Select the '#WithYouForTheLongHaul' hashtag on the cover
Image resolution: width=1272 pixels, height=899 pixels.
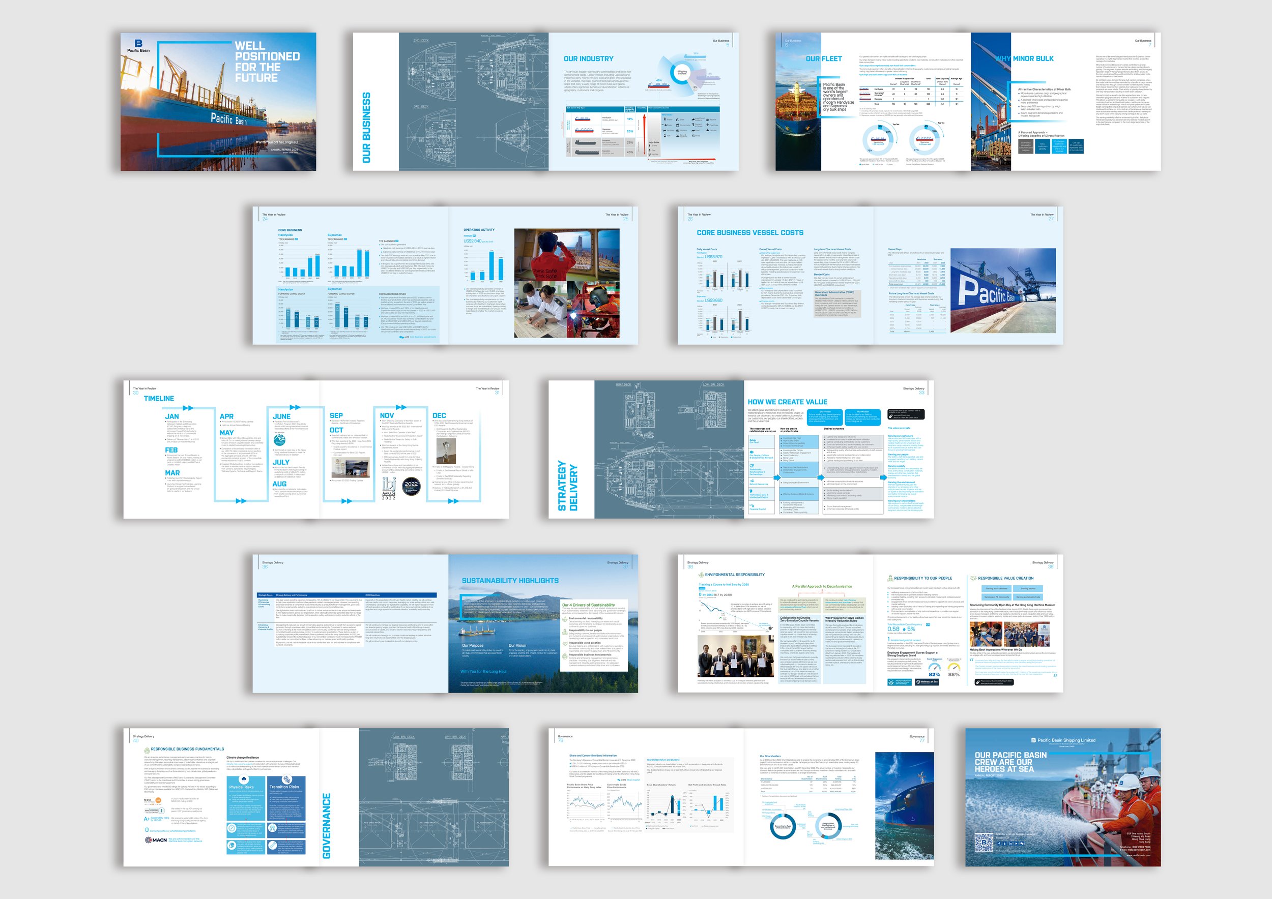276,142
